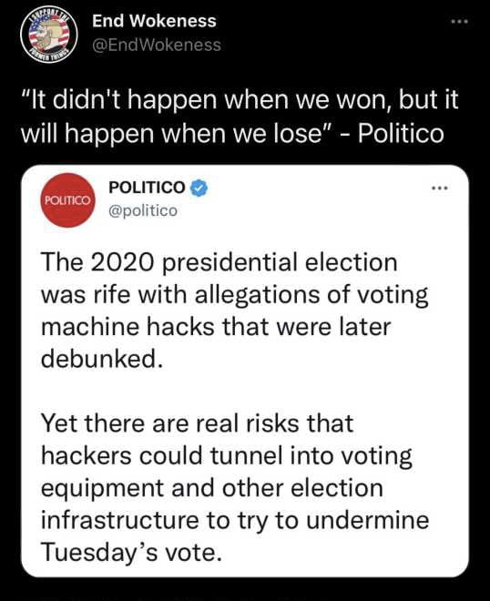Click "was rife with allegations" line

tap(235, 296)
